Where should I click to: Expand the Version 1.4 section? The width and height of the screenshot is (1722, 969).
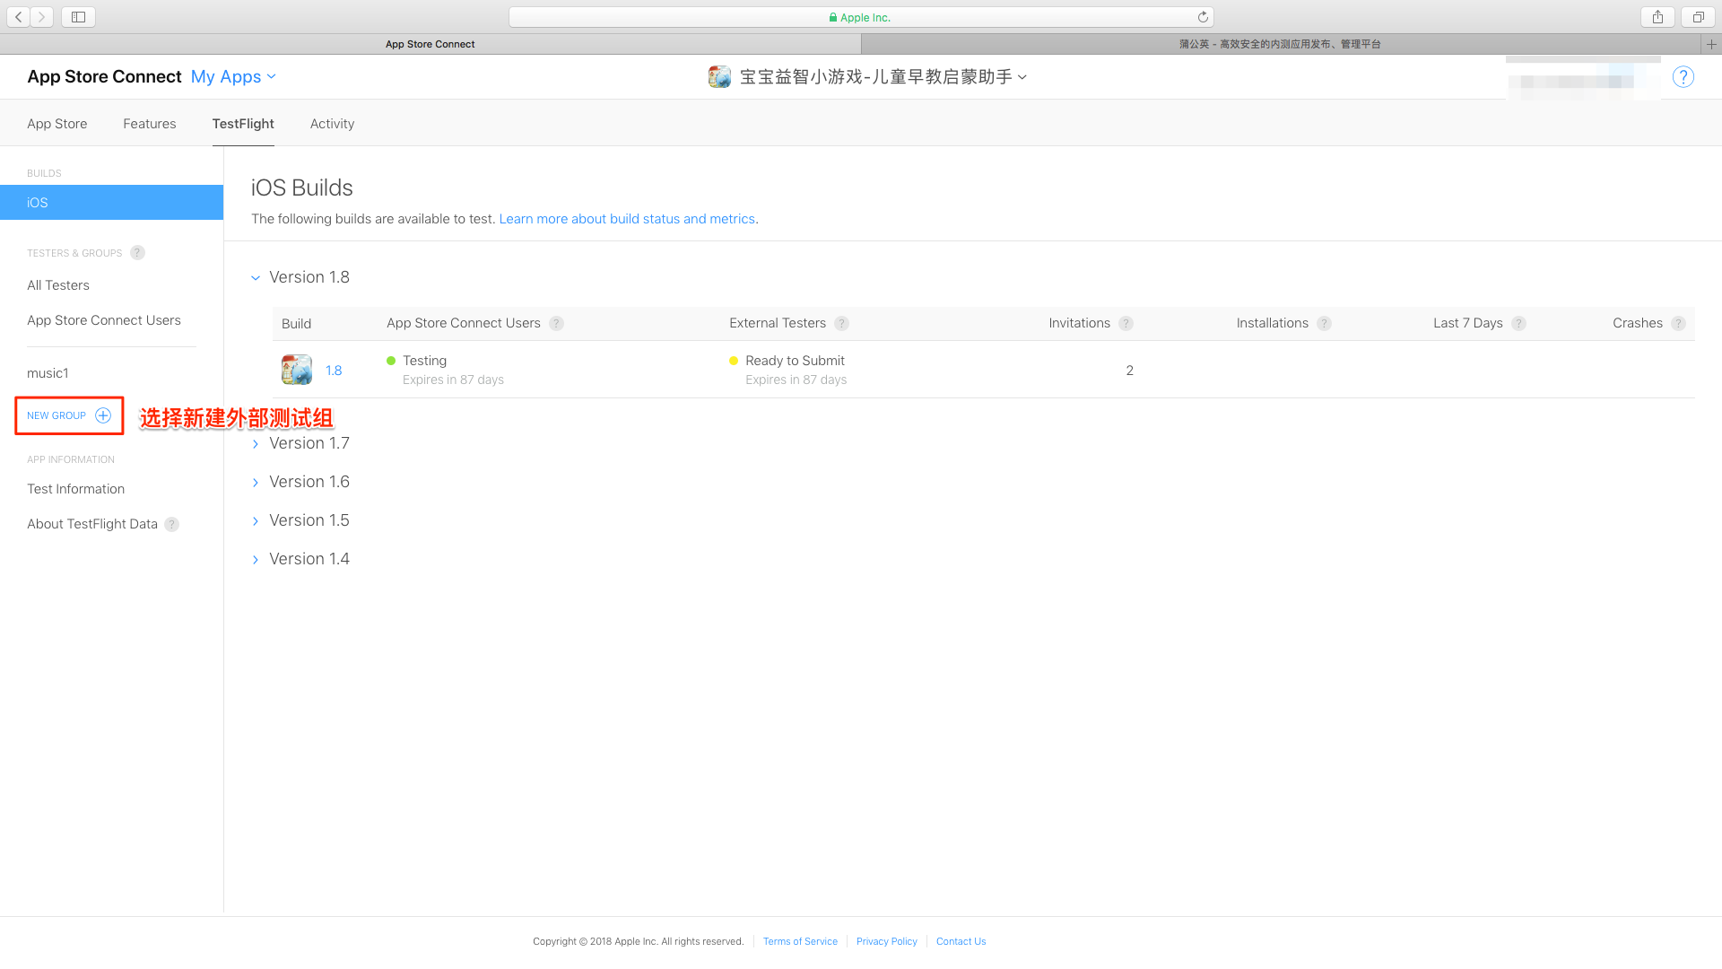pyautogui.click(x=256, y=560)
